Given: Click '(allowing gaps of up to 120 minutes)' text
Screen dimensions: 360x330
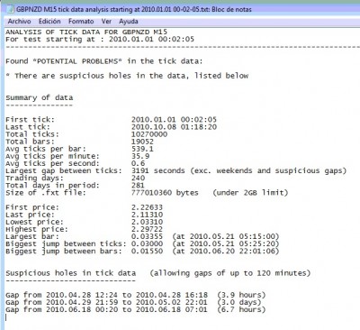Looking at the screenshot, I should tap(230, 273).
